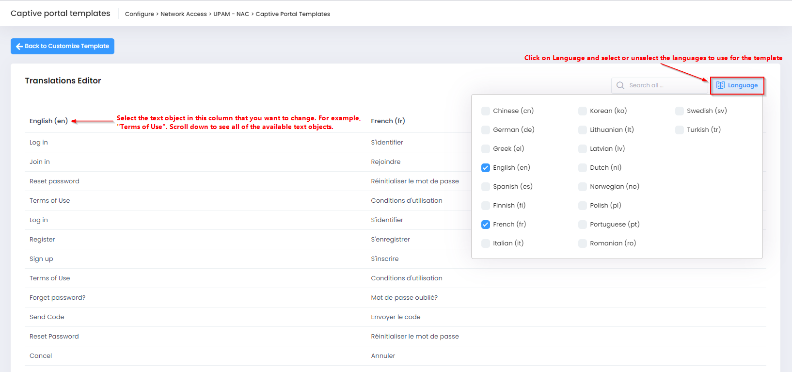Select Italian (it) in language list
Image resolution: width=792 pixels, height=372 pixels.
coord(486,243)
